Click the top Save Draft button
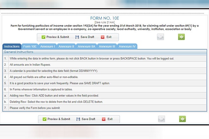The height and width of the screenshot is (139, 209). (85, 37)
